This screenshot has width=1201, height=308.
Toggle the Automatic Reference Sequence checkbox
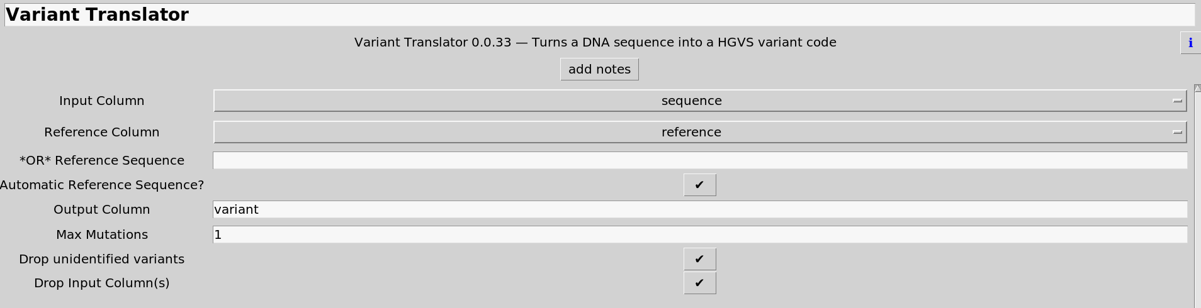point(699,185)
